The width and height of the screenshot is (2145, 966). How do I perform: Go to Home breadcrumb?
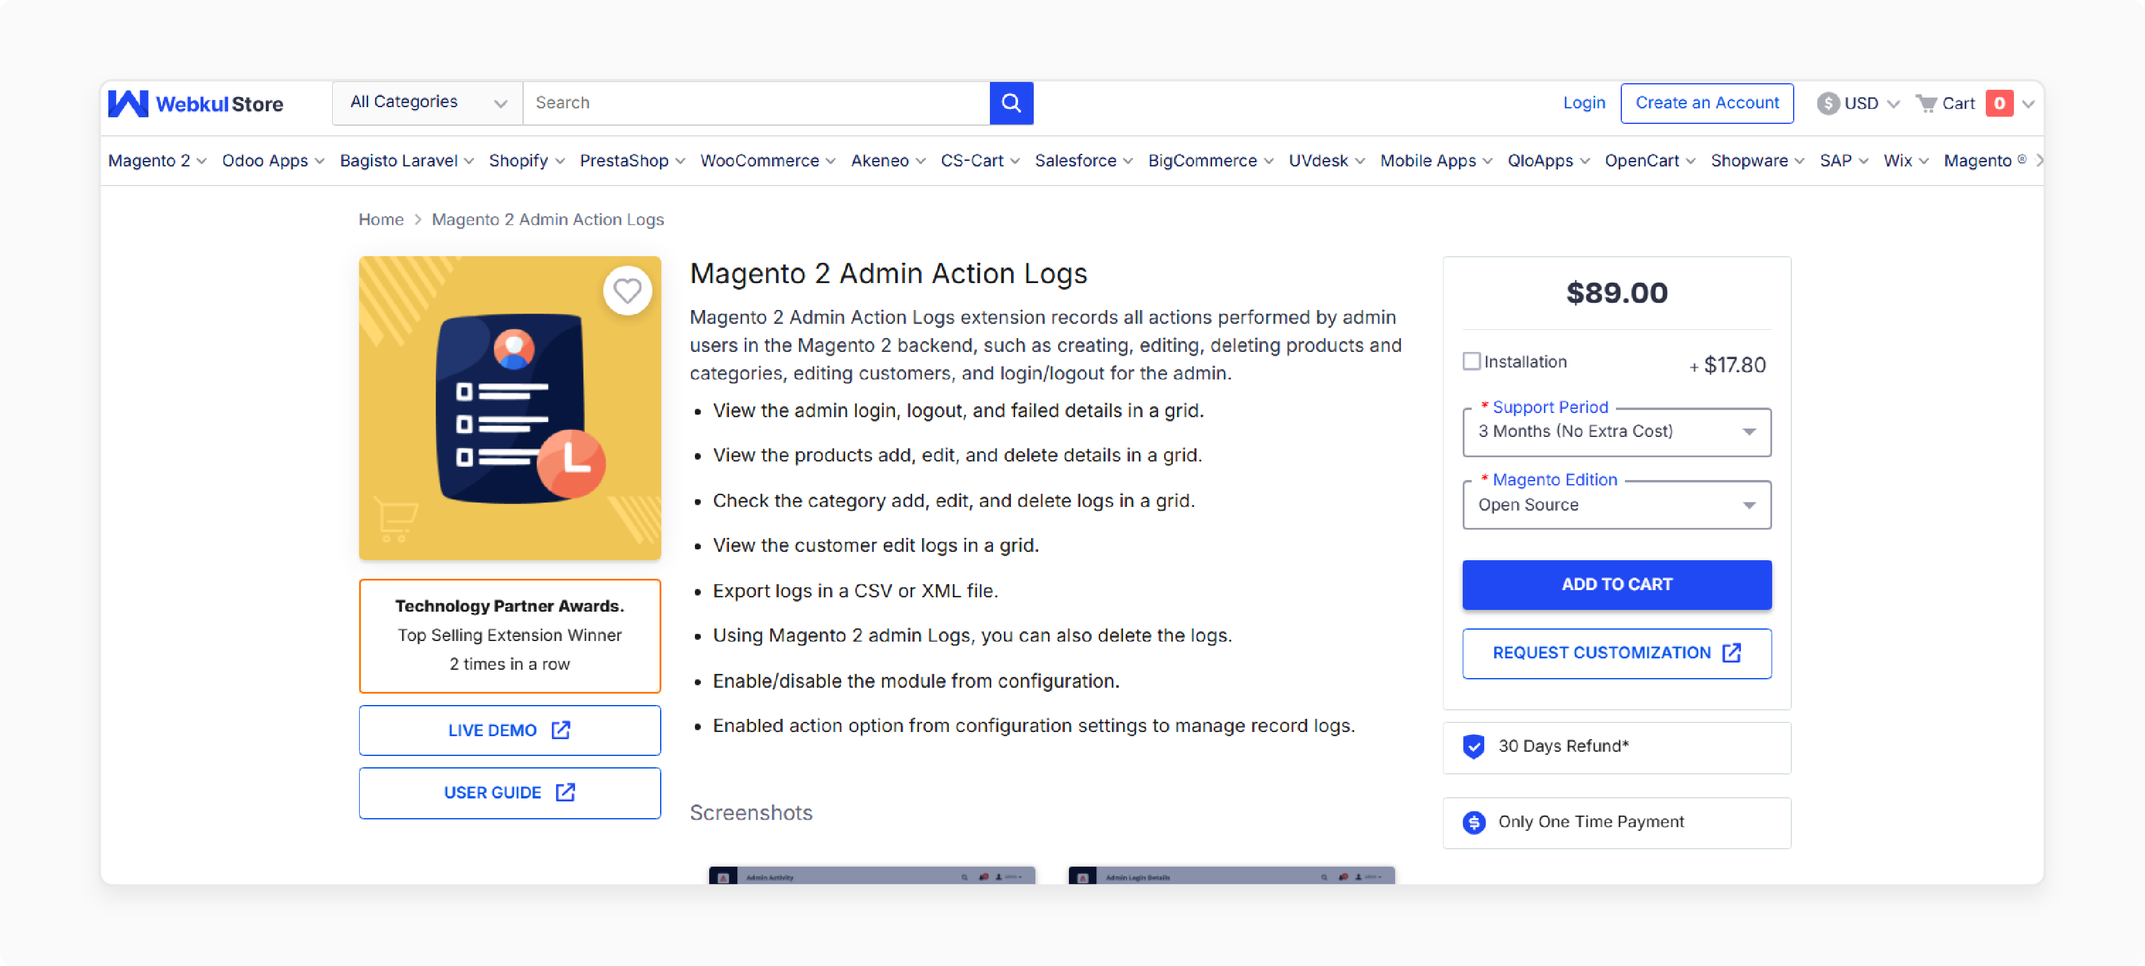tap(381, 220)
